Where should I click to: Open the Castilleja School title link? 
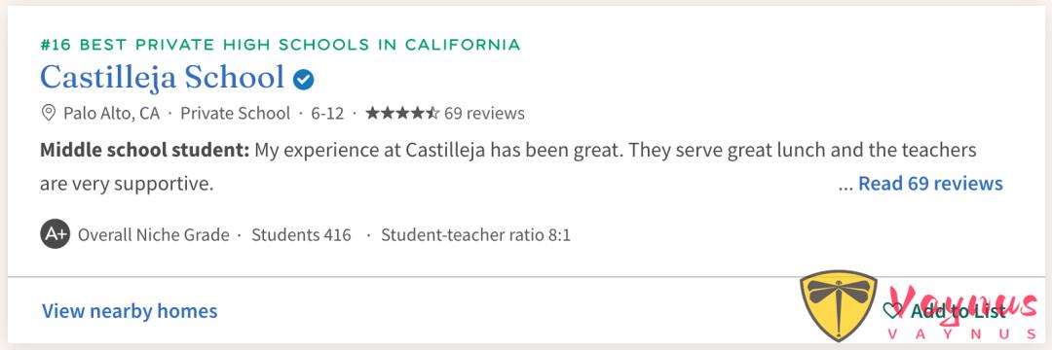click(163, 78)
